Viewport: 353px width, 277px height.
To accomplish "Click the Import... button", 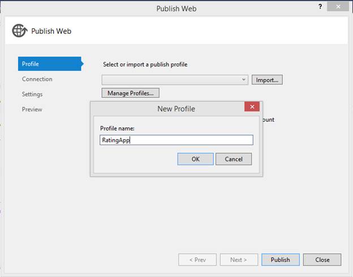I will pyautogui.click(x=267, y=80).
